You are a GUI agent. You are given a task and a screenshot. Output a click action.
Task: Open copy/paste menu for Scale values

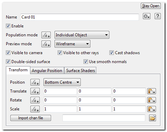click(151, 109)
